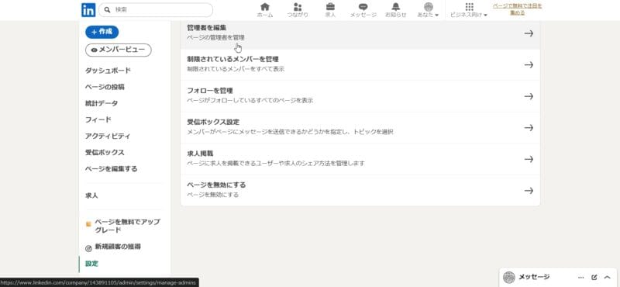
Task: Open 制限されているメンバーを管理 row
Action: [x=360, y=64]
